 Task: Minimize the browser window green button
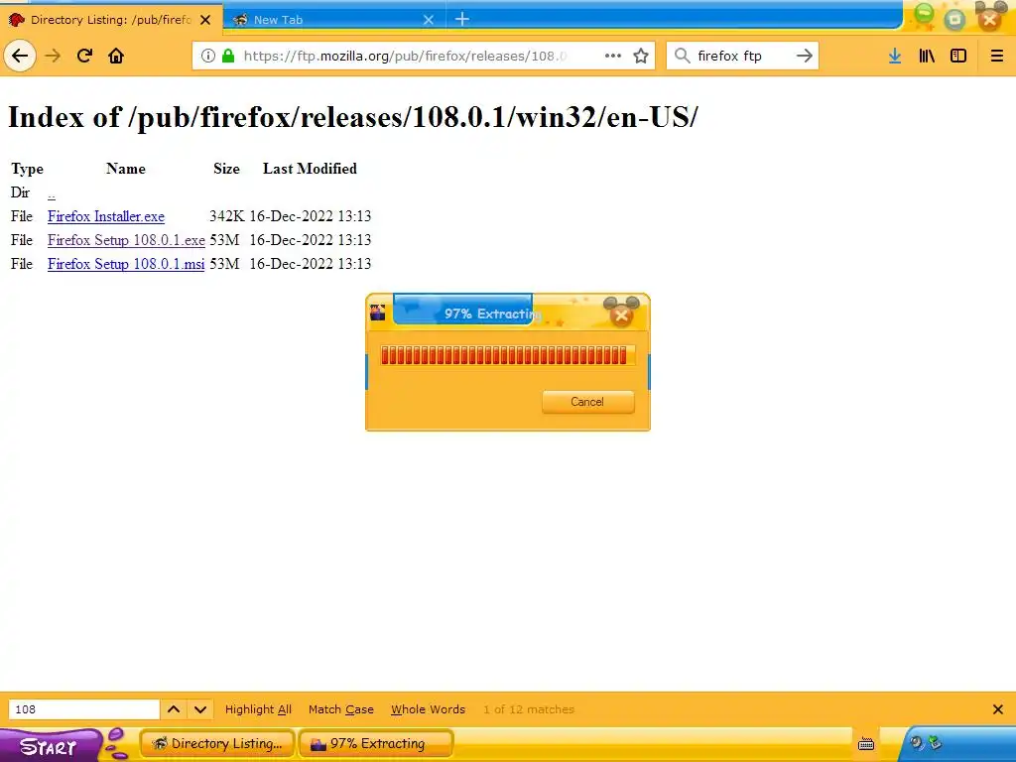coord(924,16)
